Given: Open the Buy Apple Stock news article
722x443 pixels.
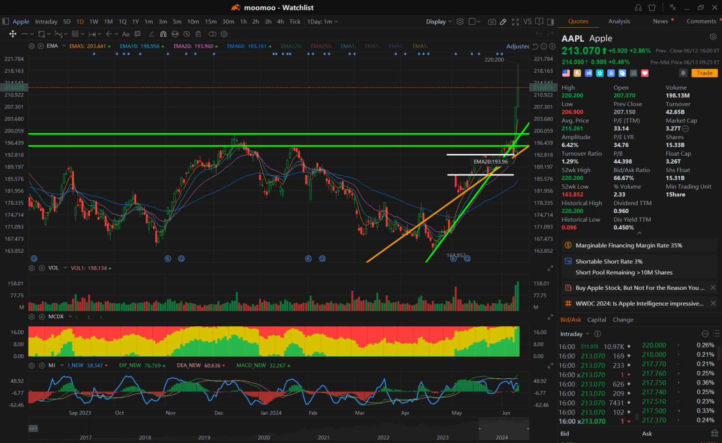Looking at the screenshot, I should point(640,288).
